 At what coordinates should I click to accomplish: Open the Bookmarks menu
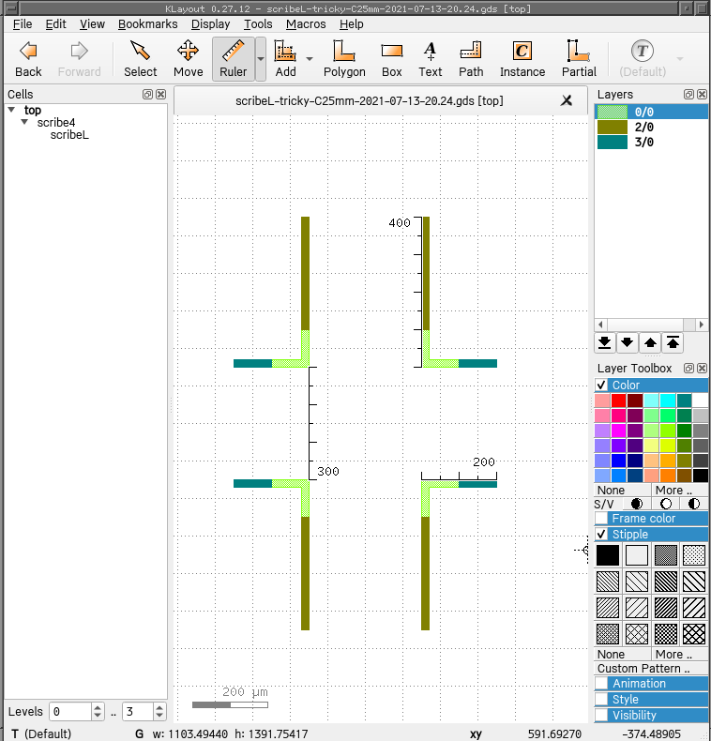pyautogui.click(x=148, y=24)
